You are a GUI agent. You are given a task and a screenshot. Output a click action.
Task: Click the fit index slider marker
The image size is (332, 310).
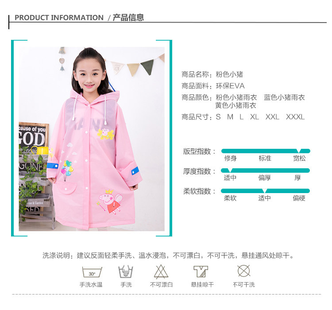[299, 151]
